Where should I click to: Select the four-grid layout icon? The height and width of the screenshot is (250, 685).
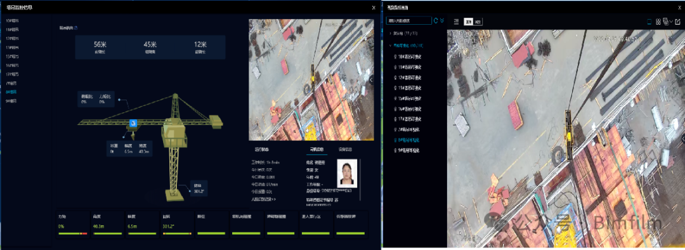click(x=658, y=21)
